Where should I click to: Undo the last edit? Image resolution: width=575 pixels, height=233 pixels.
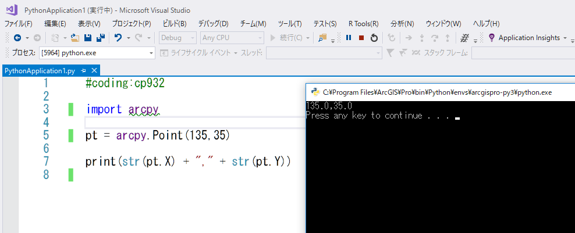click(118, 38)
